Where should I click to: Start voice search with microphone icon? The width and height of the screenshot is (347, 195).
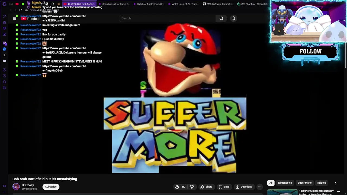[x=234, y=18]
